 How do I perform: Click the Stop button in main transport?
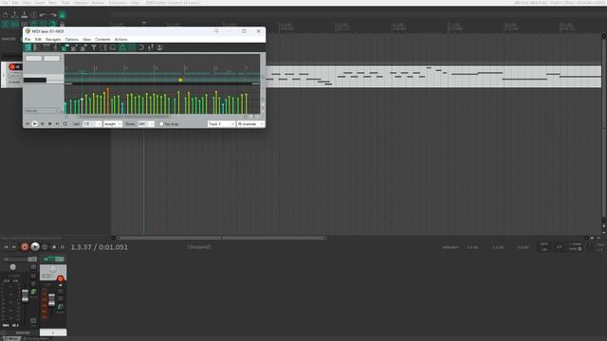(x=54, y=247)
